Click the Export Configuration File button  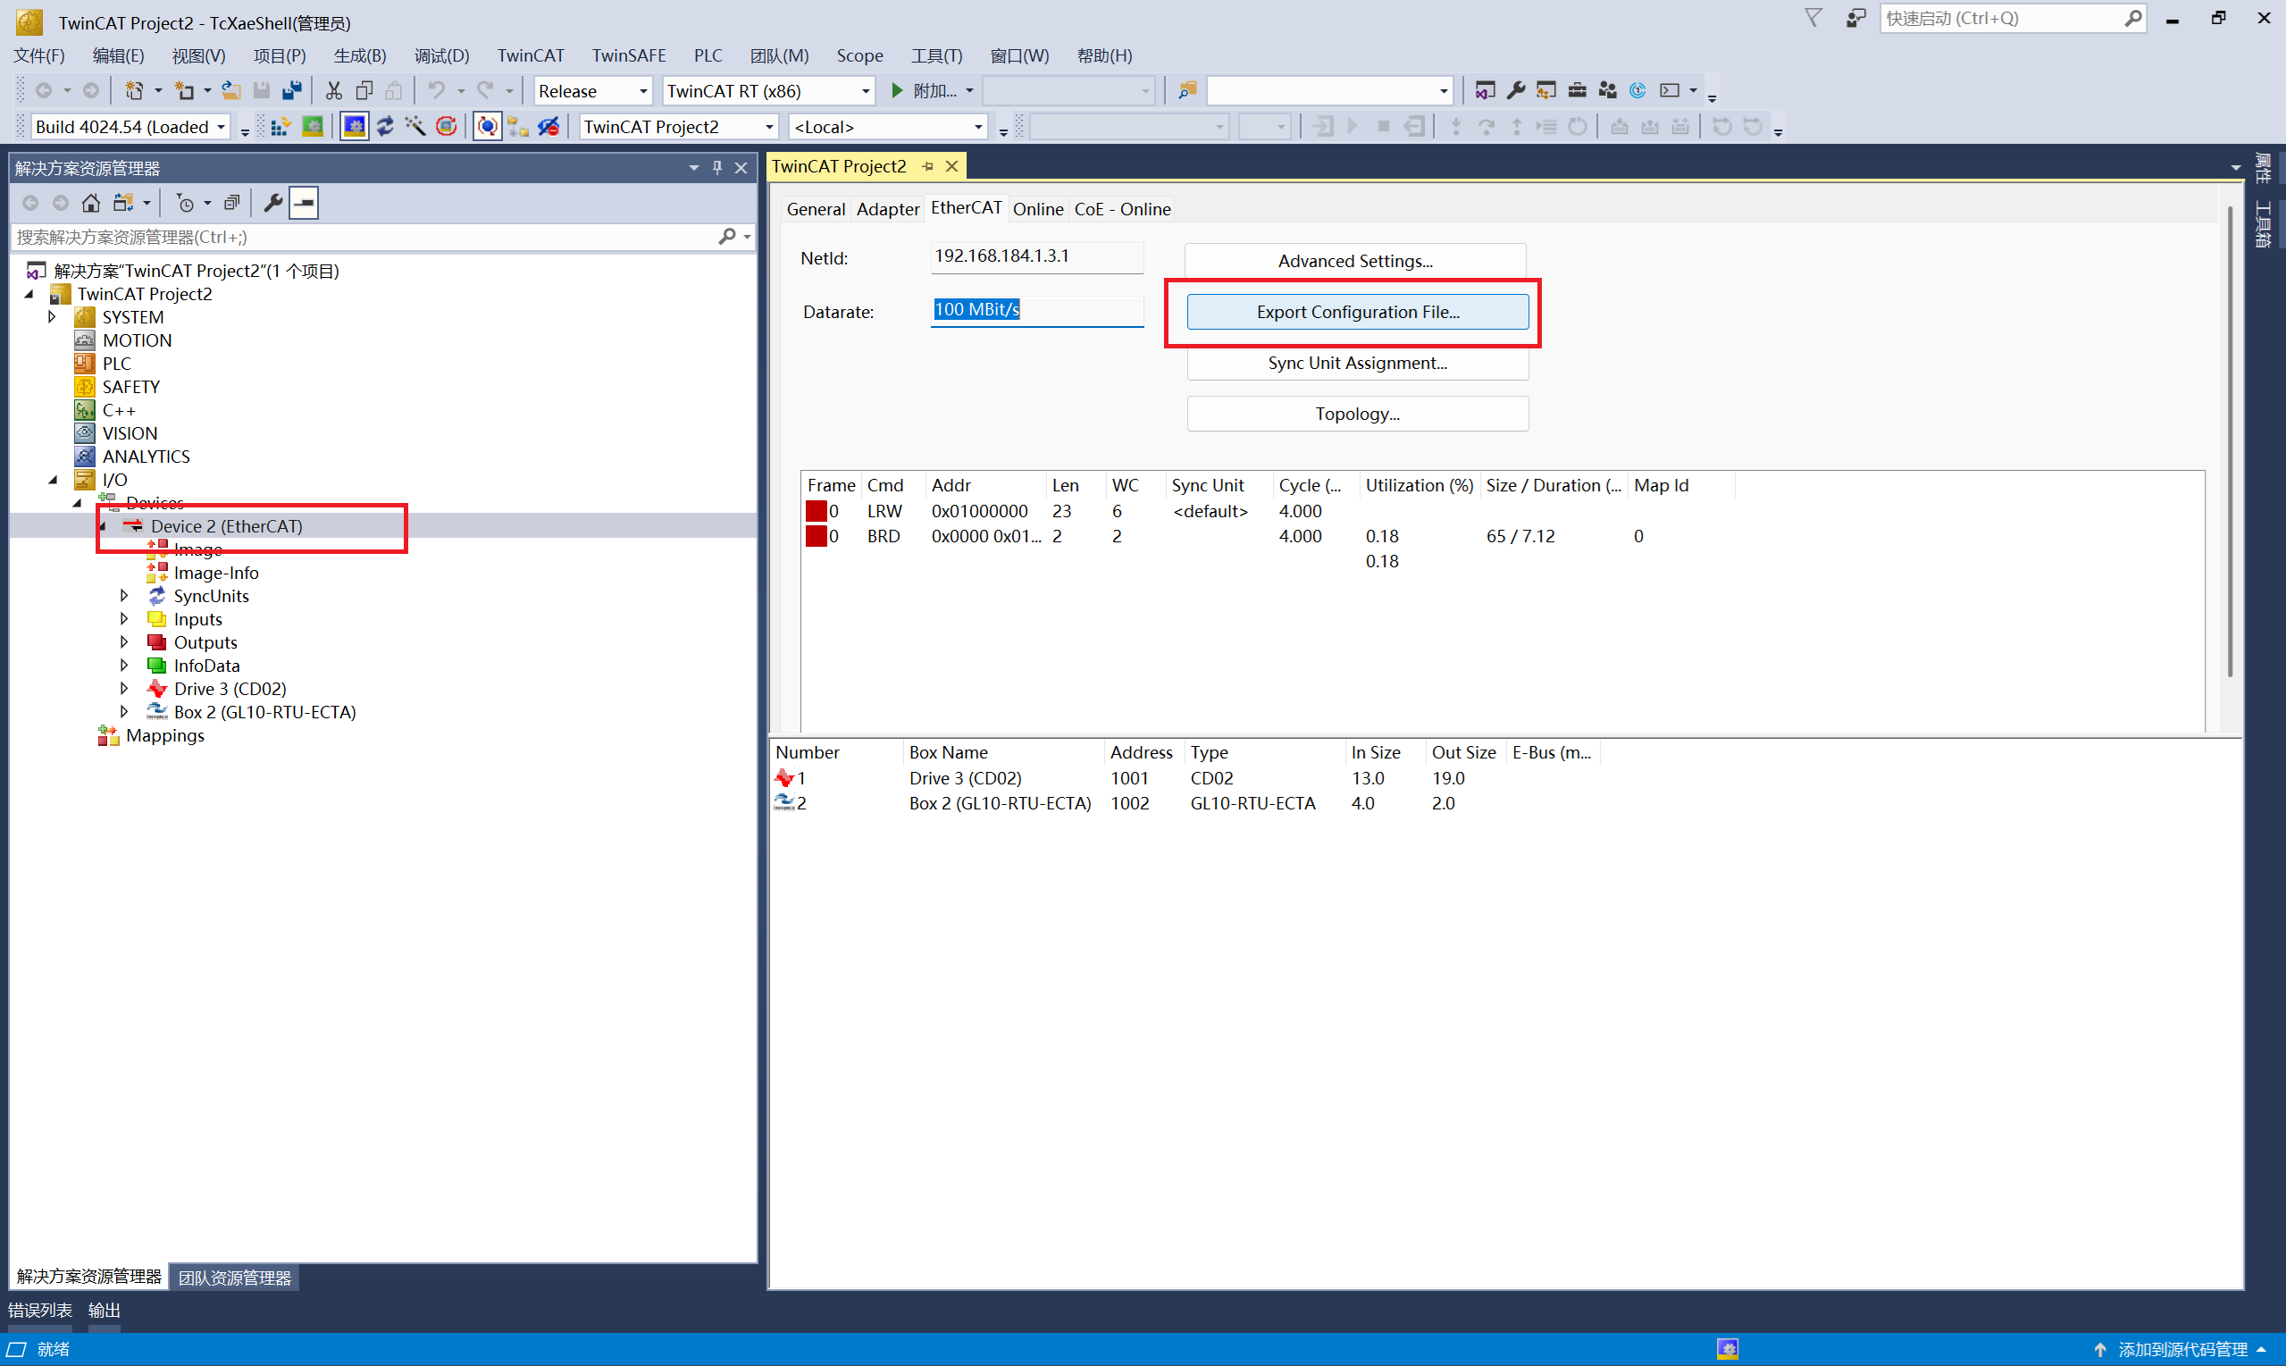coord(1358,312)
